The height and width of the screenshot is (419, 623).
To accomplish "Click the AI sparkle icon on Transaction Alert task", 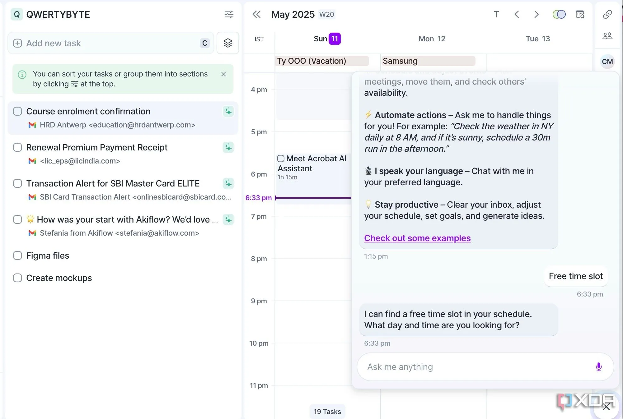I will coord(228,183).
